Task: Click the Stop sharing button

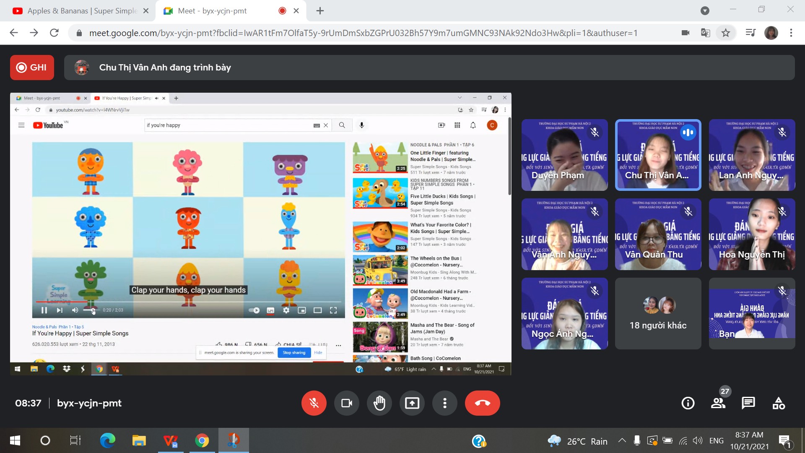Action: (294, 353)
